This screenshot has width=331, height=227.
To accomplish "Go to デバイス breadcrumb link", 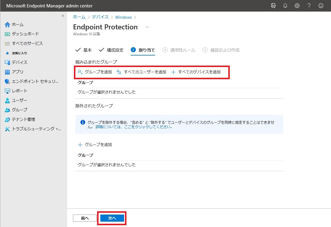I will click(100, 17).
